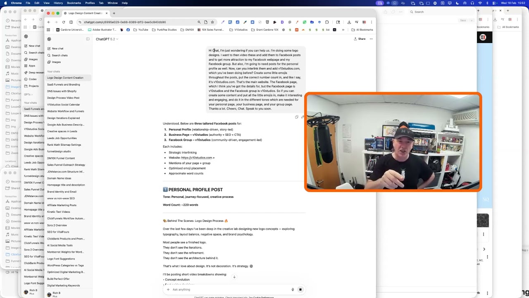Screen dimensions: 529x298
Task: Open the Apple menu
Action: coord(5,3)
